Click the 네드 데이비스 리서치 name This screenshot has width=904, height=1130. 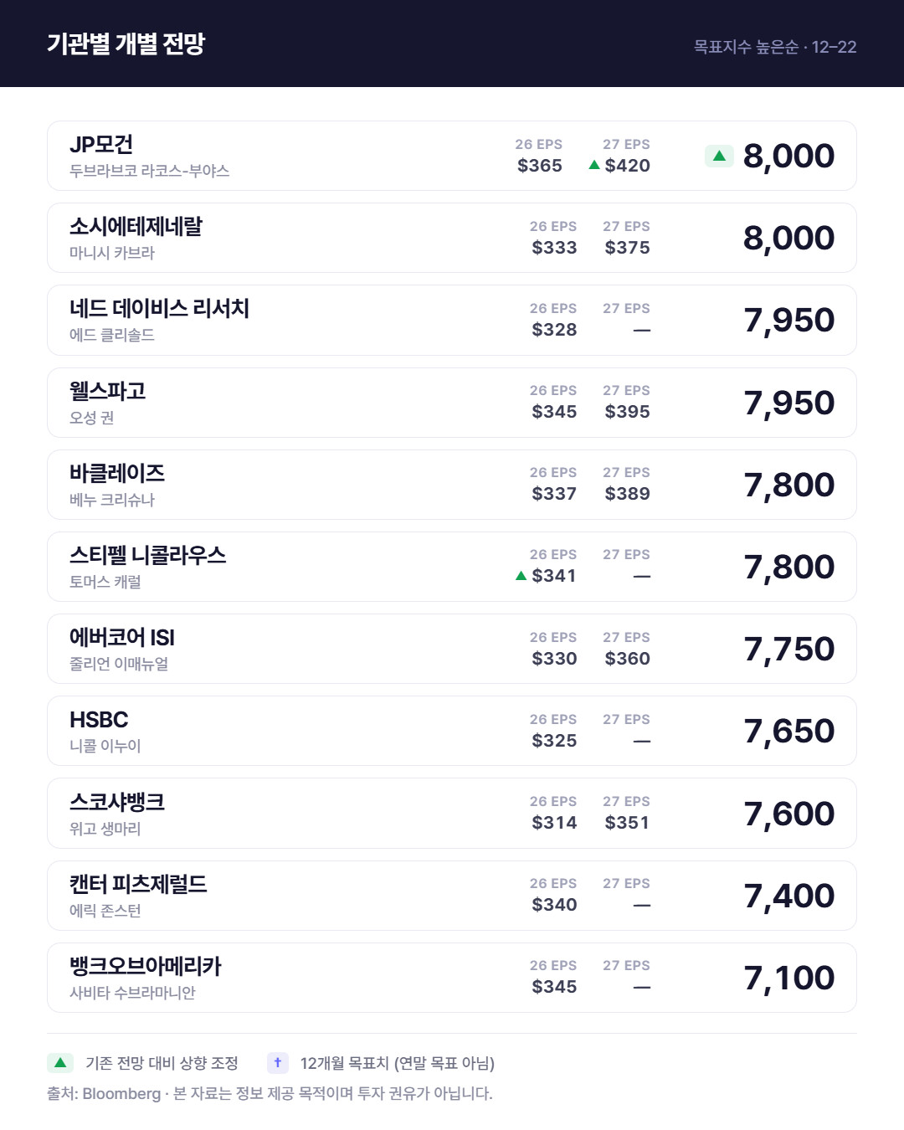pyautogui.click(x=159, y=308)
